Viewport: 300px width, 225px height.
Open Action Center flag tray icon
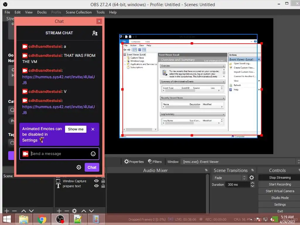[258, 220]
